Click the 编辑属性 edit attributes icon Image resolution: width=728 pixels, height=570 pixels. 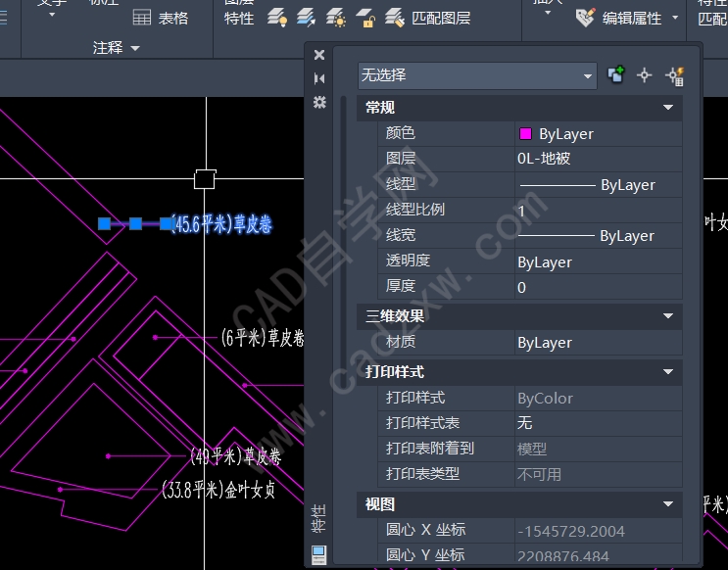click(585, 18)
